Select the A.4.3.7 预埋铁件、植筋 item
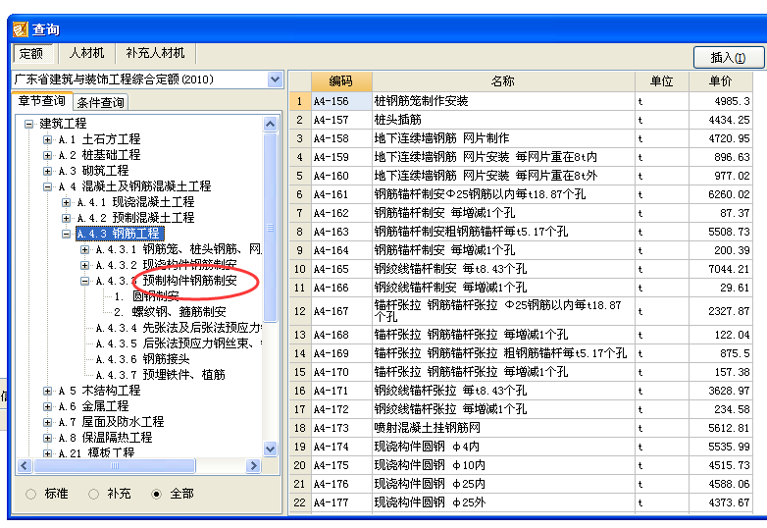 [x=160, y=375]
